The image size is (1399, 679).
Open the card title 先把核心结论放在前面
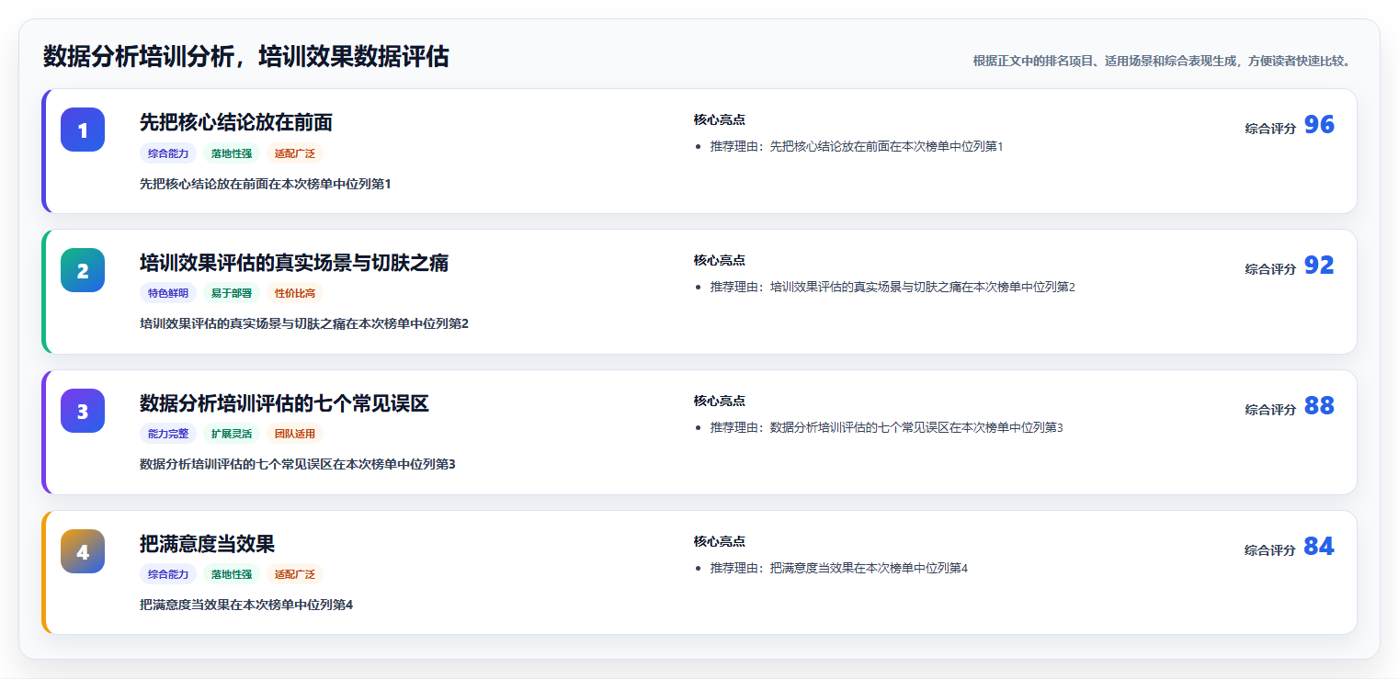click(x=236, y=122)
